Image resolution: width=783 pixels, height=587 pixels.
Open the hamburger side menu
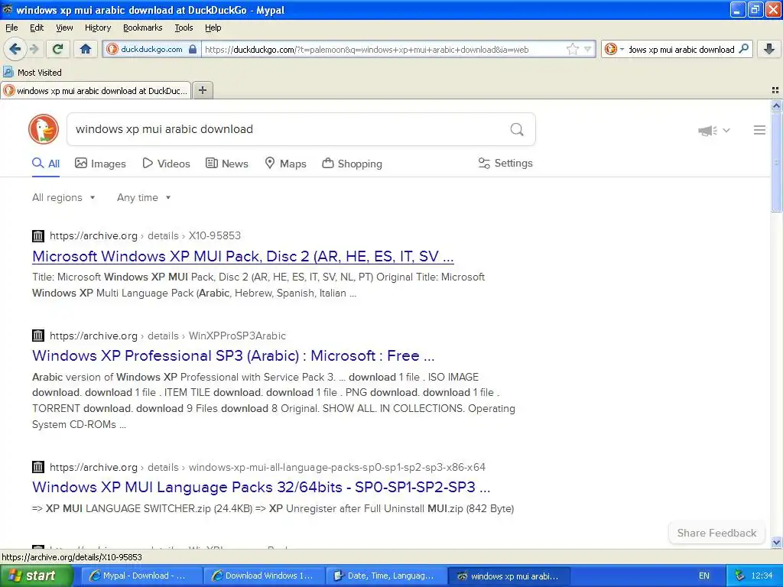[x=759, y=130]
